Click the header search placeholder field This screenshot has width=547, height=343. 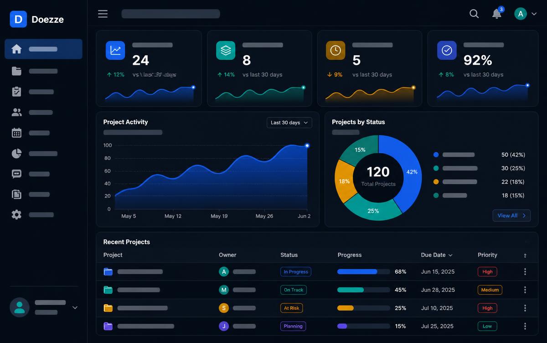(170, 14)
